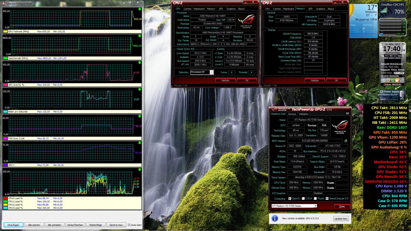Toggle the DirectCompute 5.0 checkbox
Image resolution: width=411 pixels, height=231 pixels.
click(x=327, y=198)
